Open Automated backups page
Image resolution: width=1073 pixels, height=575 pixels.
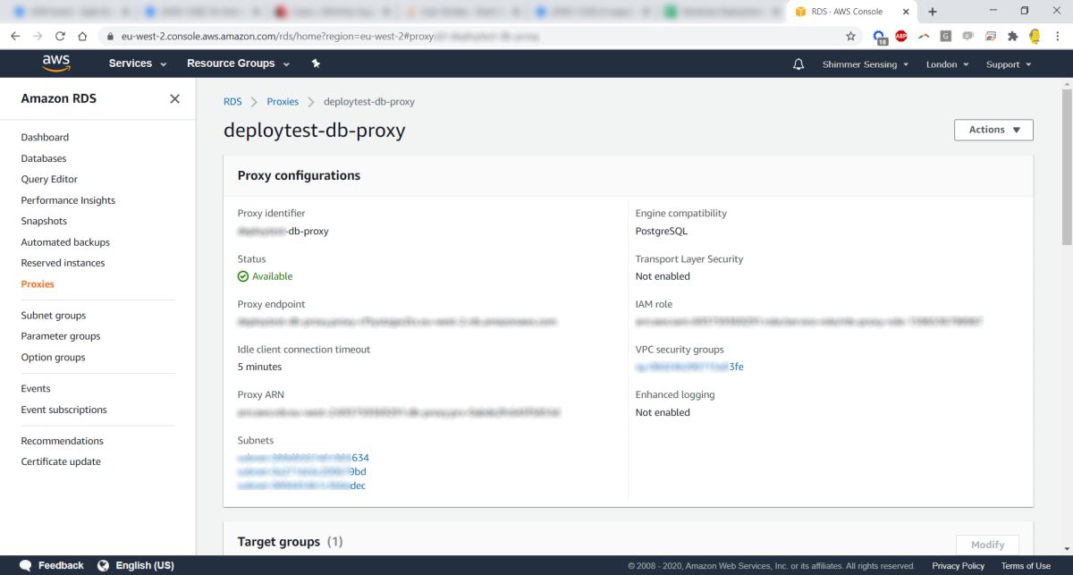65,242
